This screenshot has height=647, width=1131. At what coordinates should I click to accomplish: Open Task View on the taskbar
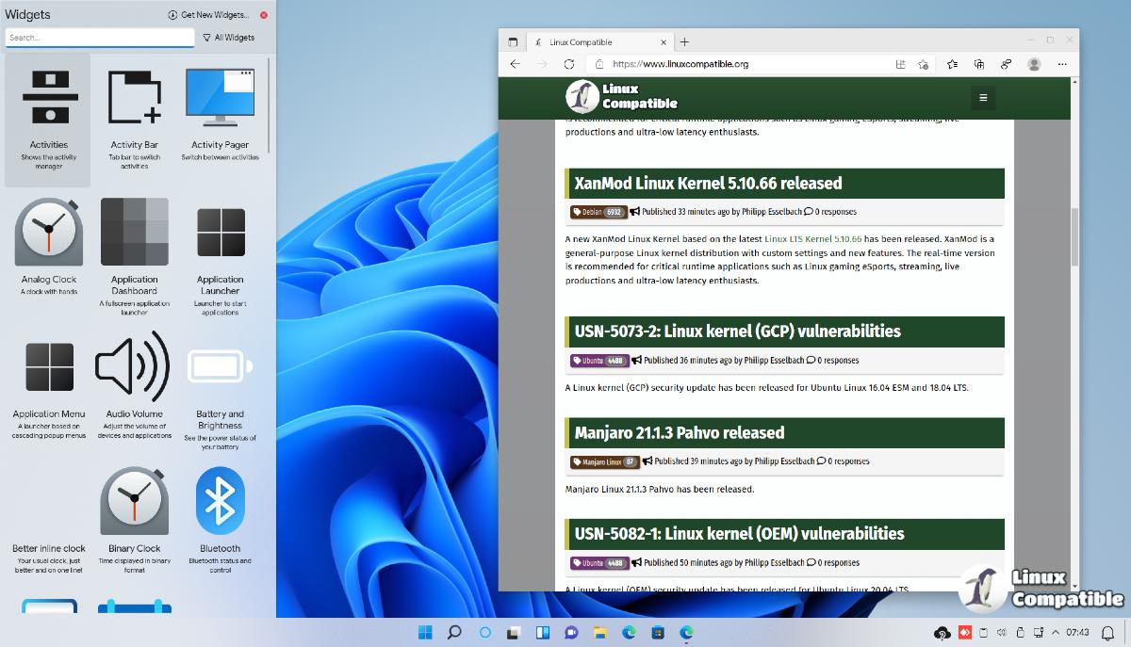pyautogui.click(x=514, y=632)
